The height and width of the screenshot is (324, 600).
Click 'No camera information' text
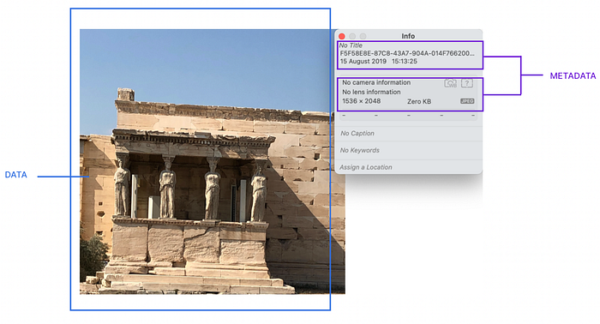pyautogui.click(x=376, y=82)
